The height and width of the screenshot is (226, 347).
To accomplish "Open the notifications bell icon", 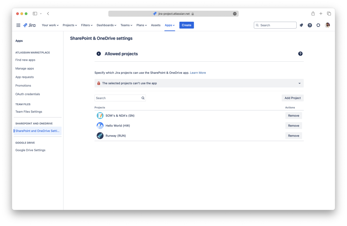I will 301,25.
